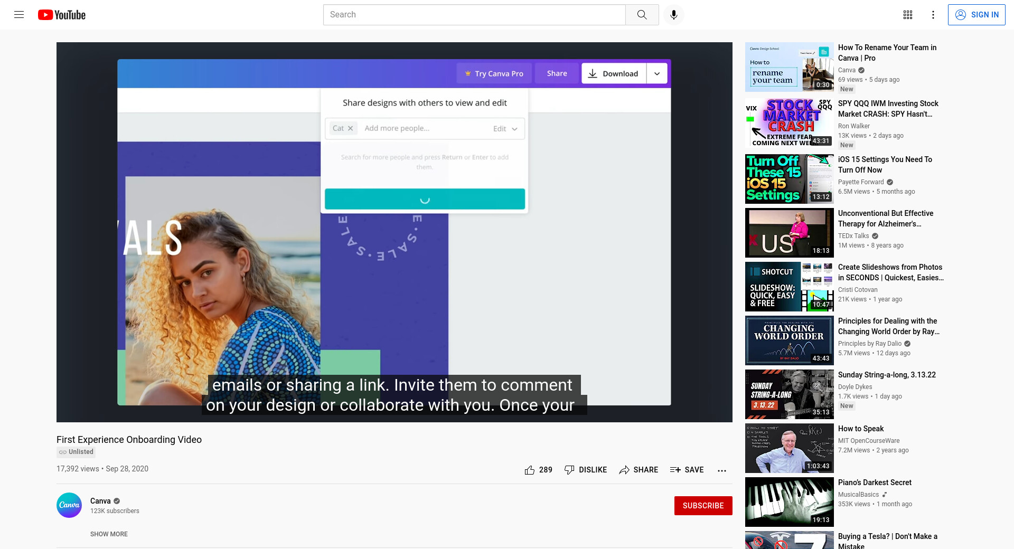This screenshot has height=549, width=1014.
Task: Open iOS 15 Settings video thumbnail
Action: click(789, 179)
